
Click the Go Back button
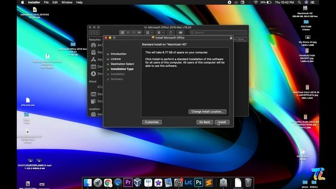pyautogui.click(x=205, y=122)
